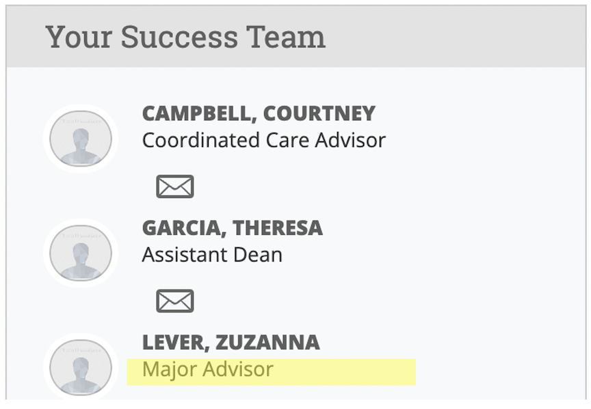Select the first name THERESA

(278, 228)
